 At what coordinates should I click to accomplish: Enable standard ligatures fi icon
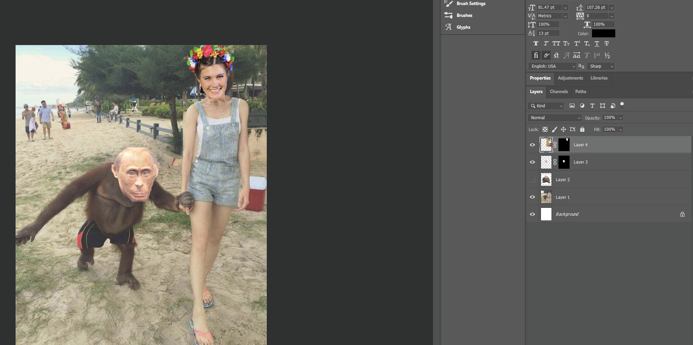[536, 56]
